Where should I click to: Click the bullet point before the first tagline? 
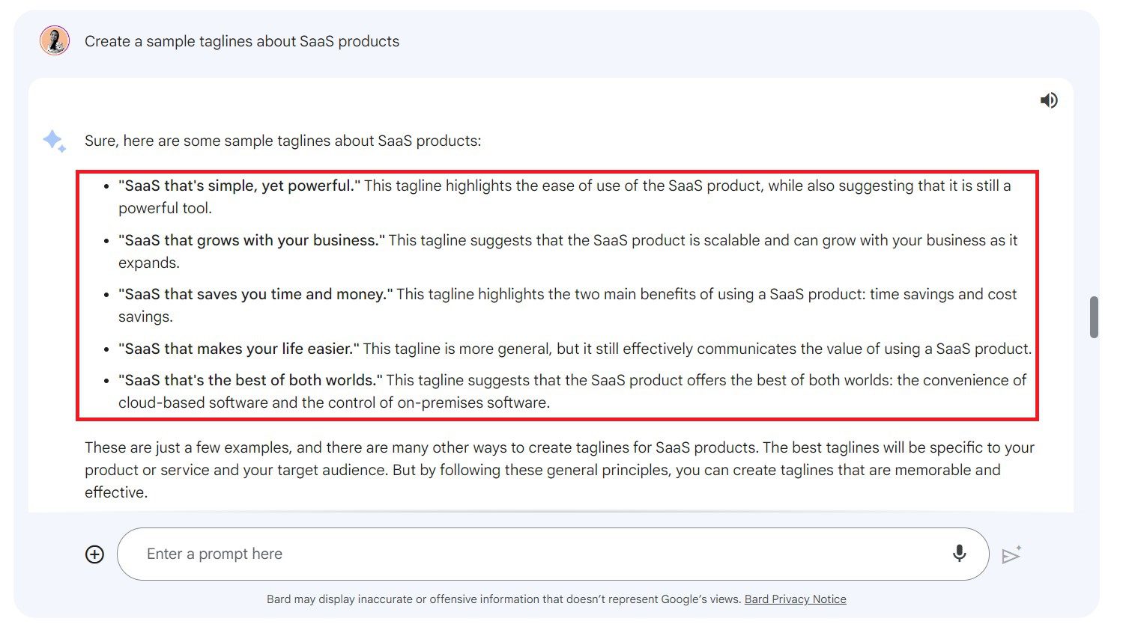(x=106, y=186)
